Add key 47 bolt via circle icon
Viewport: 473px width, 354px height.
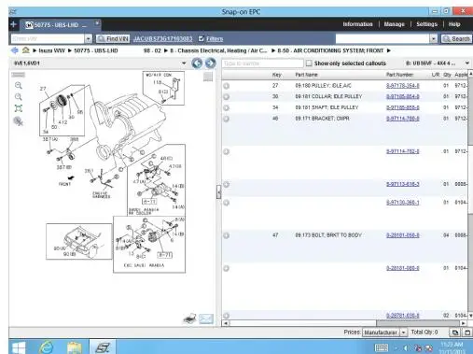click(x=227, y=235)
